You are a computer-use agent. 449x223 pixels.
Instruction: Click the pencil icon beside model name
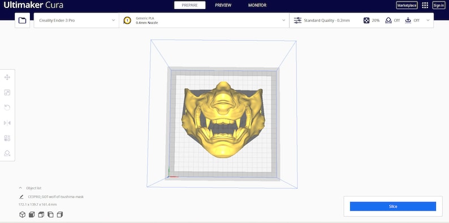pyautogui.click(x=21, y=197)
